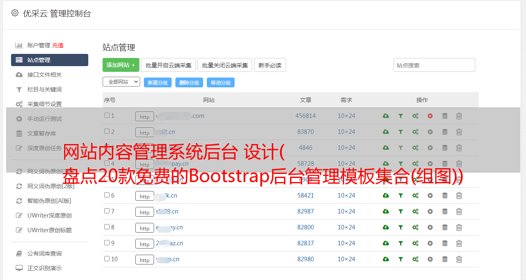Click the green filter icon in row 7
The height and width of the screenshot is (280, 526).
tap(401, 211)
